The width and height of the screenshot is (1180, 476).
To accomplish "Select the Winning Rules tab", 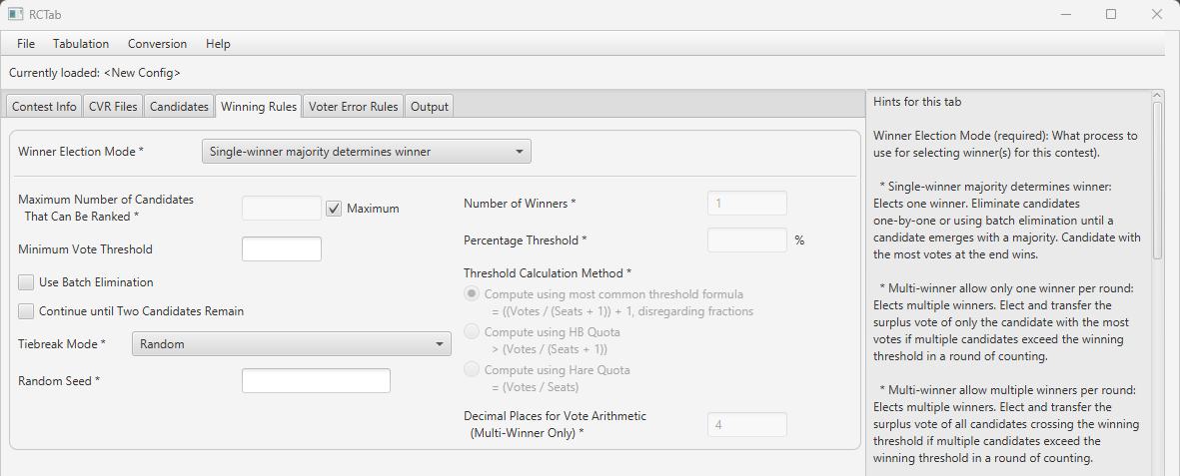I will [258, 106].
